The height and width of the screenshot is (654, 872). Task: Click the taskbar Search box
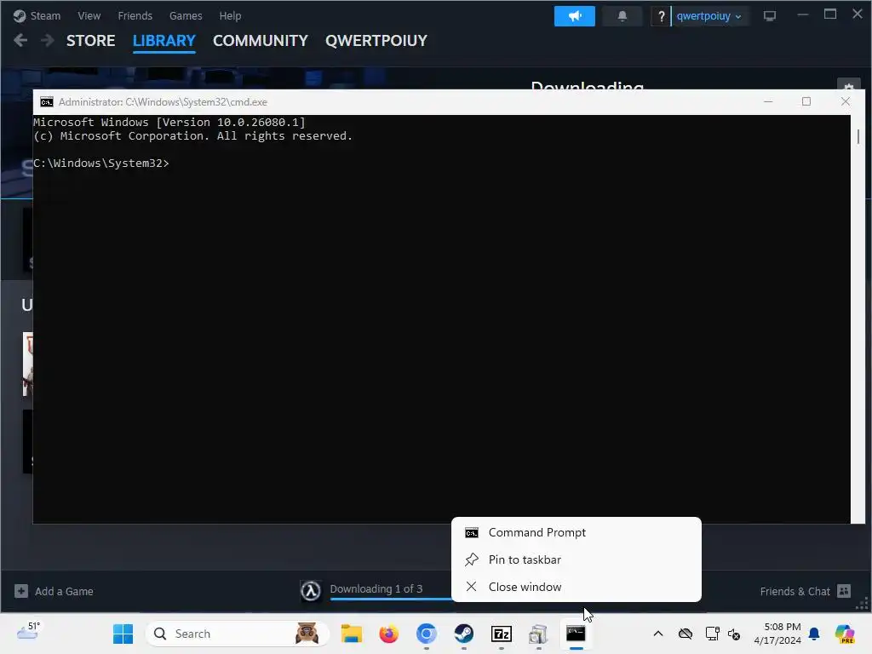coord(238,634)
